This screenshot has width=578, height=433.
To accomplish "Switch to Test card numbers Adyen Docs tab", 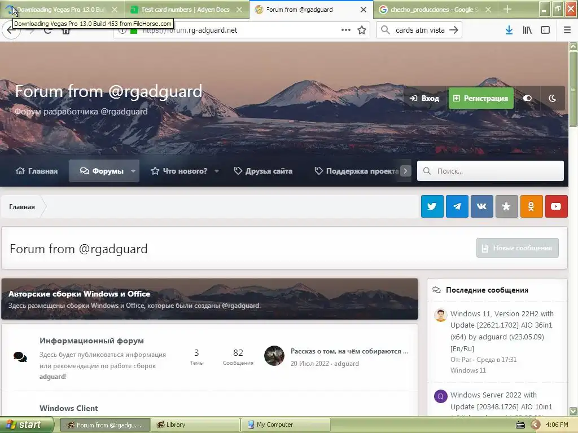I will pos(185,10).
